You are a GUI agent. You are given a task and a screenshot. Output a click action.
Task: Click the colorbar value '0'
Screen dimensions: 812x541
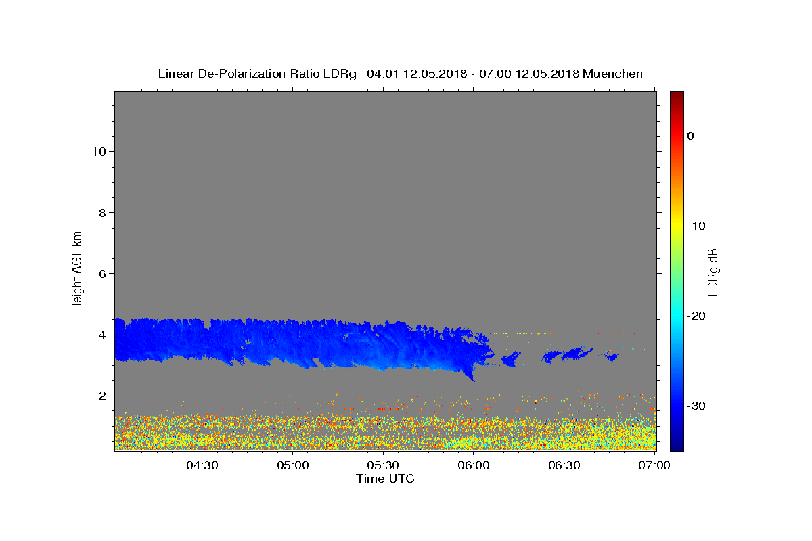pyautogui.click(x=691, y=136)
